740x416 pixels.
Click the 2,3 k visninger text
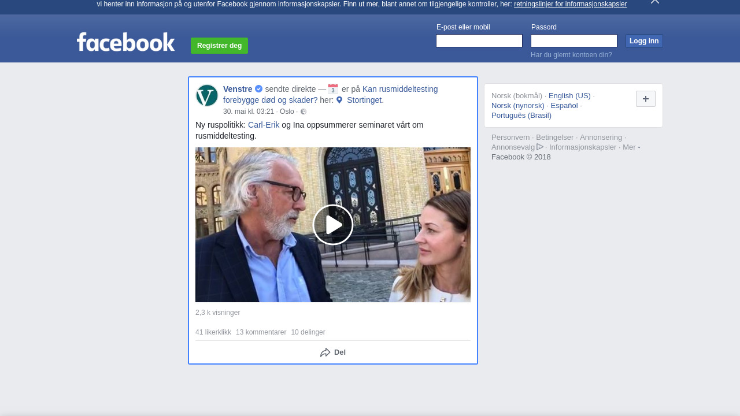[x=217, y=313]
